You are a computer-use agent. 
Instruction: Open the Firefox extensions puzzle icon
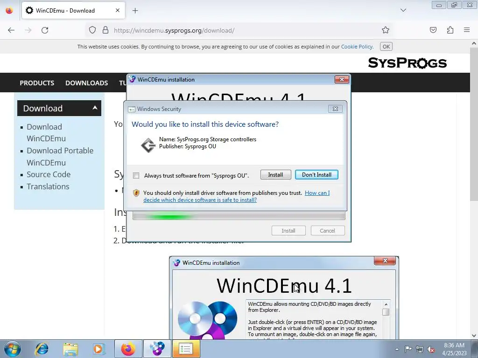pyautogui.click(x=450, y=30)
